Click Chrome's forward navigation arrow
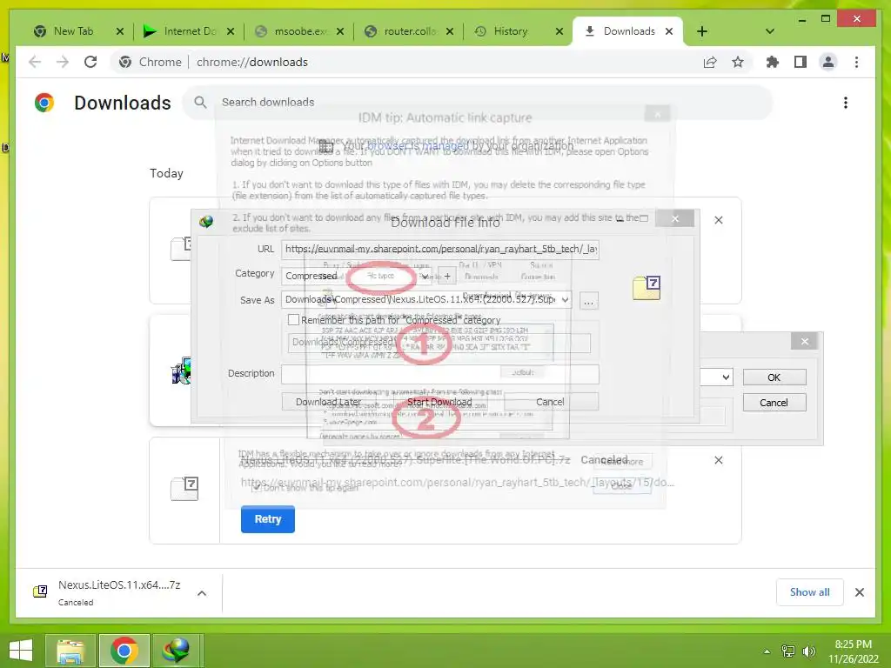Viewport: 891px width, 668px height. (x=63, y=62)
